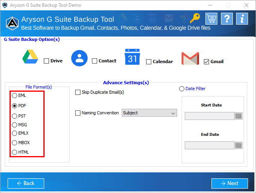The image size is (256, 193).
Task: Choose the HTML file format
Action: [x=14, y=152]
